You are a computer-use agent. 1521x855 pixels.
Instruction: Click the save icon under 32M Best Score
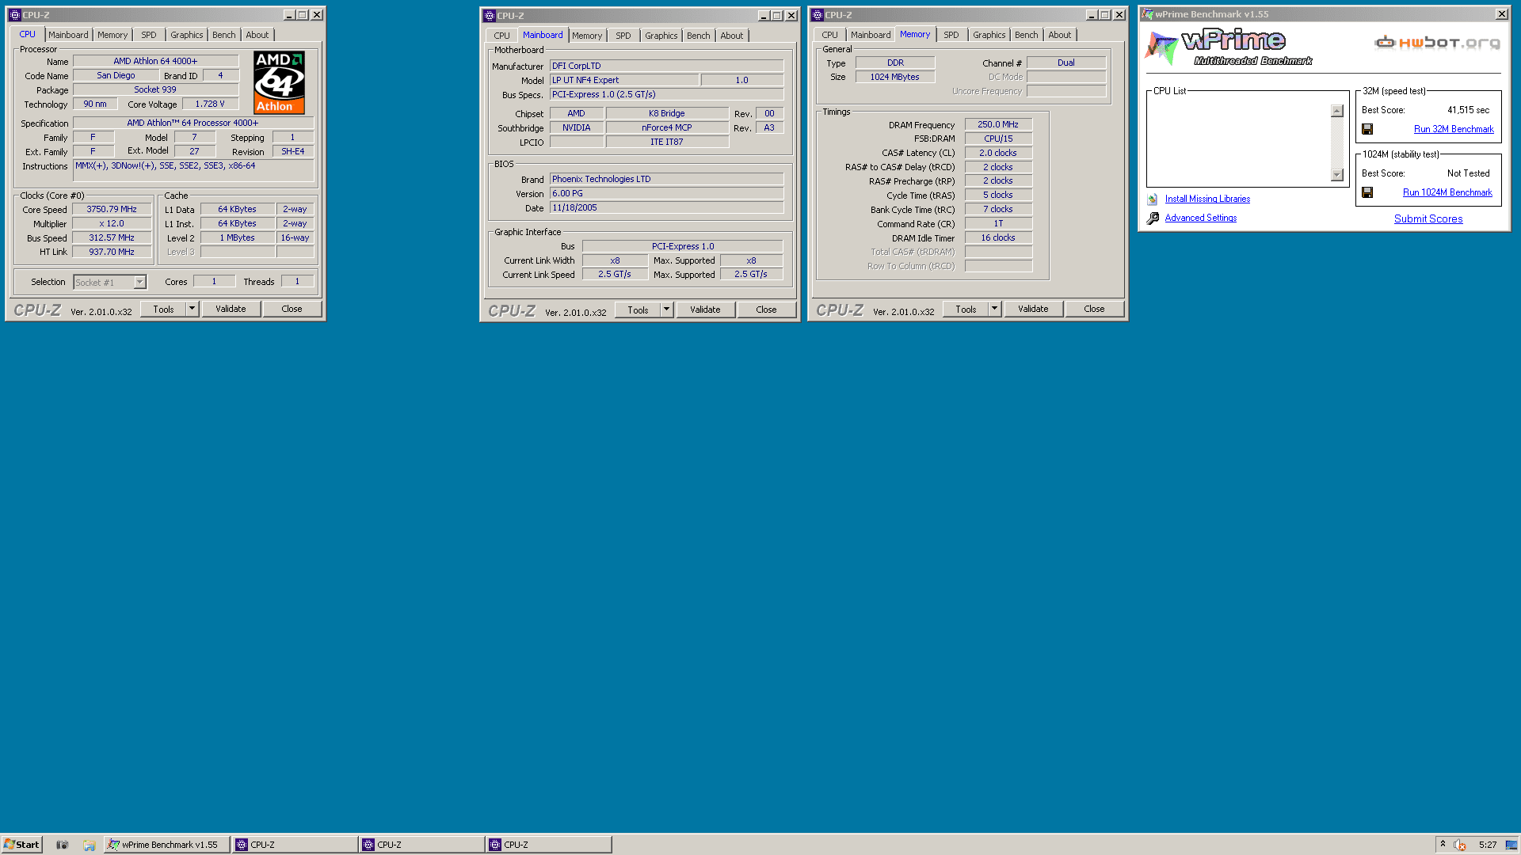click(x=1367, y=129)
